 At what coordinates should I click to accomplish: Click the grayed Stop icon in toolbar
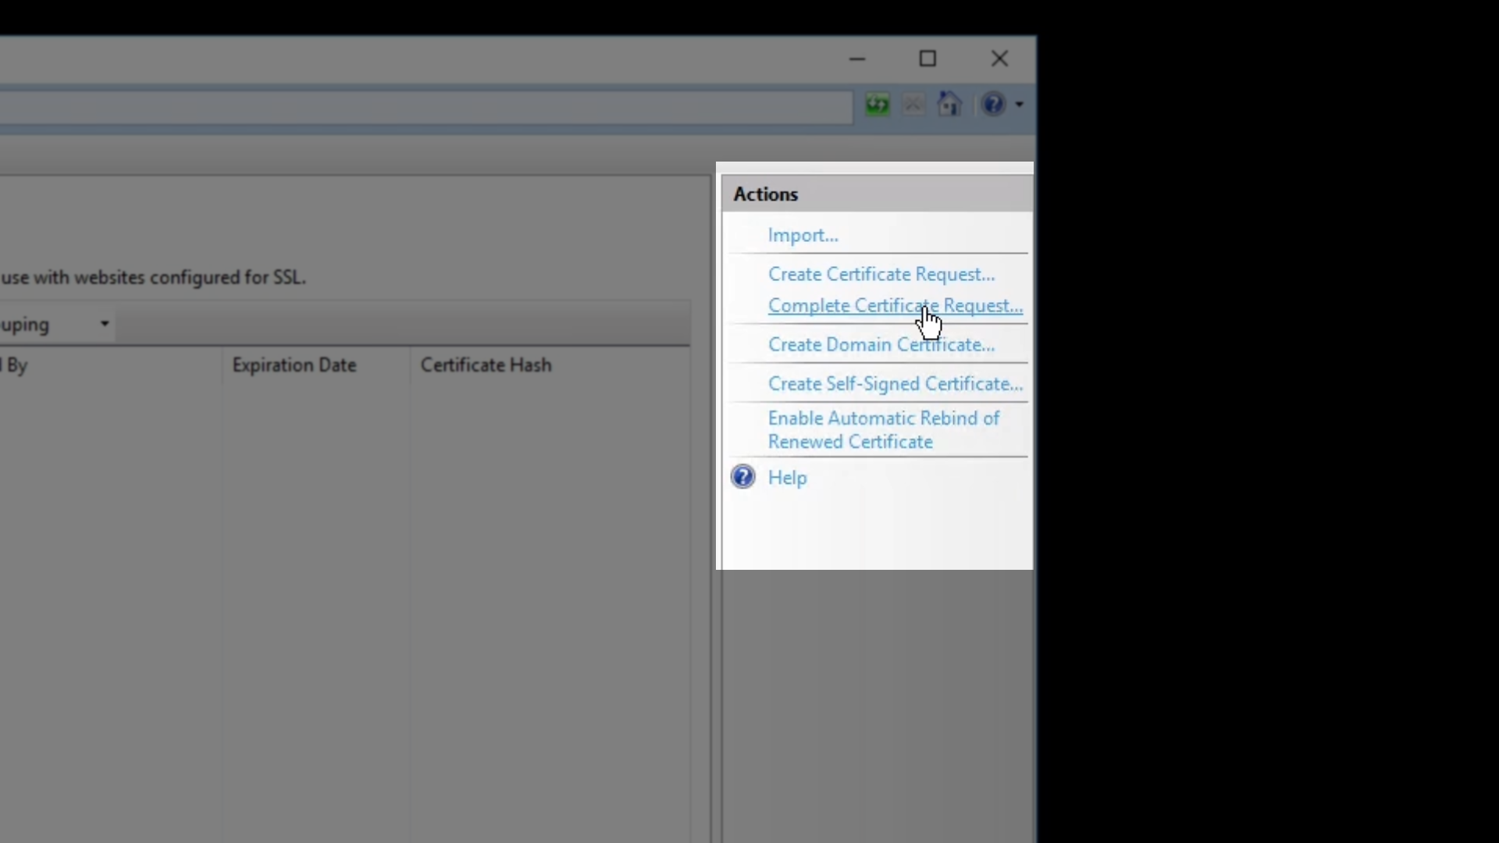(x=913, y=104)
